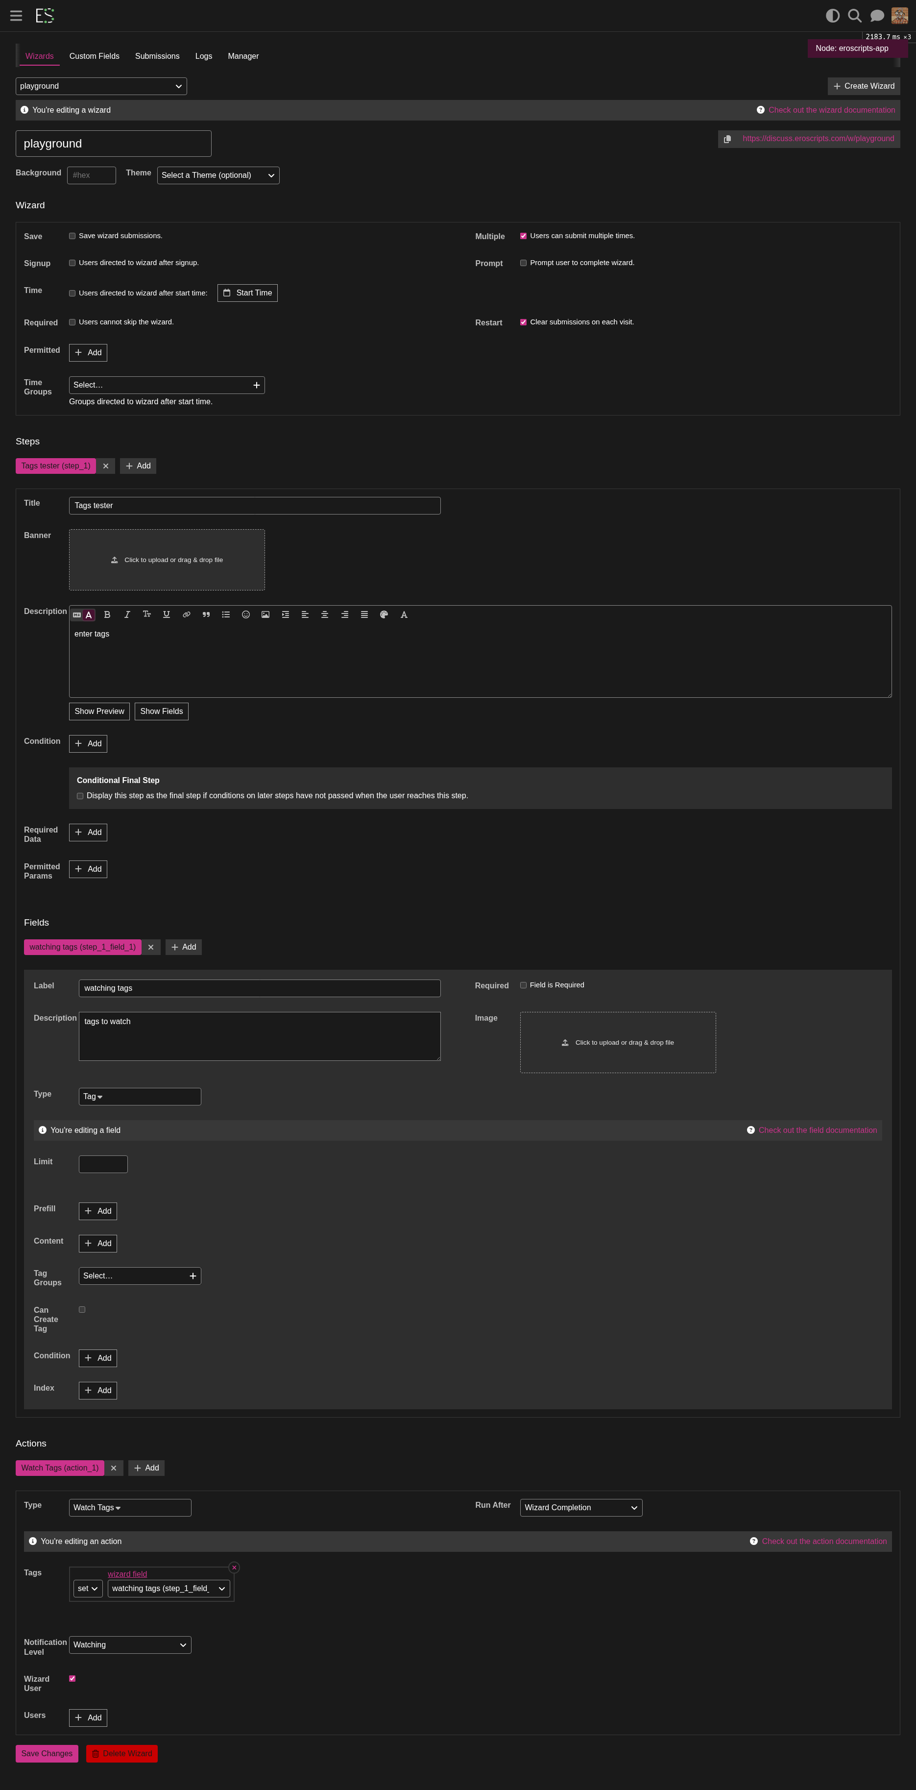Uncheck Users can submit multiple times

click(x=524, y=236)
